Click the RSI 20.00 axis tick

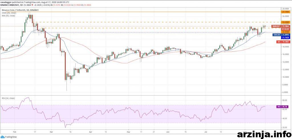(284, 128)
